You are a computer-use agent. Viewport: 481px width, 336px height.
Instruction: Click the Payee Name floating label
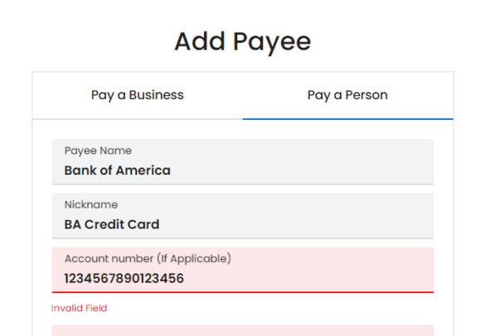98,151
